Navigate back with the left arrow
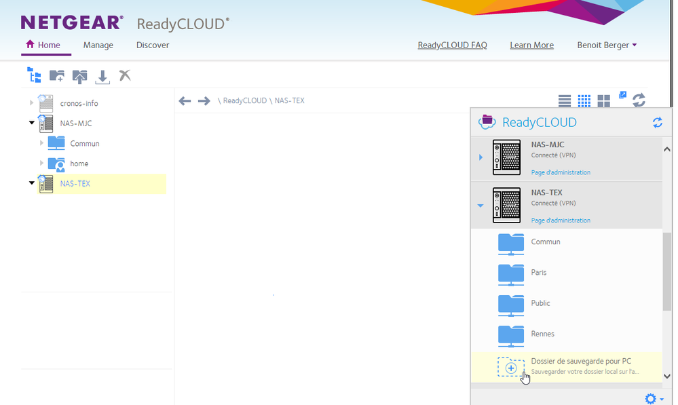Image resolution: width=678 pixels, height=405 pixels. tap(185, 101)
